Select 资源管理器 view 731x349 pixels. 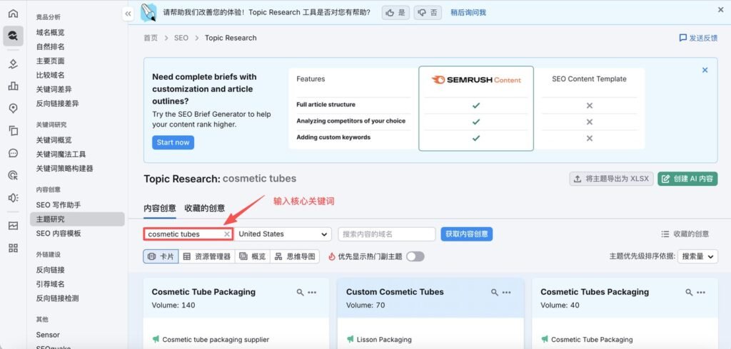point(207,256)
